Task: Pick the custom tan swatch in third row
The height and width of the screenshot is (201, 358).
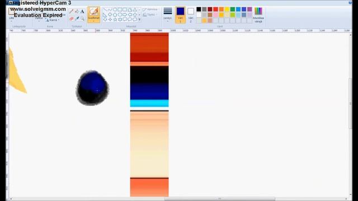Action: 210,21
